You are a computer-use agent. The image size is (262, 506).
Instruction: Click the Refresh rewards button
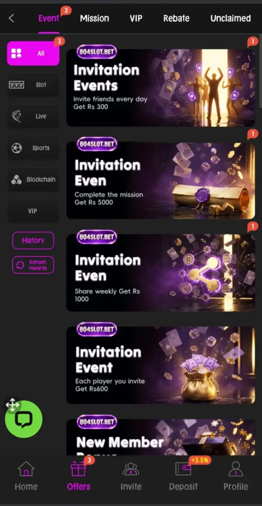(x=33, y=265)
